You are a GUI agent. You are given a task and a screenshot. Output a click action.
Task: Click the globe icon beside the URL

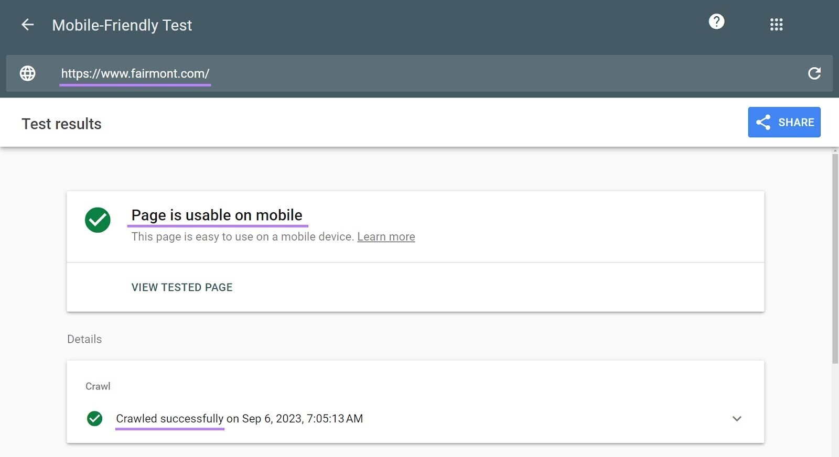[28, 73]
